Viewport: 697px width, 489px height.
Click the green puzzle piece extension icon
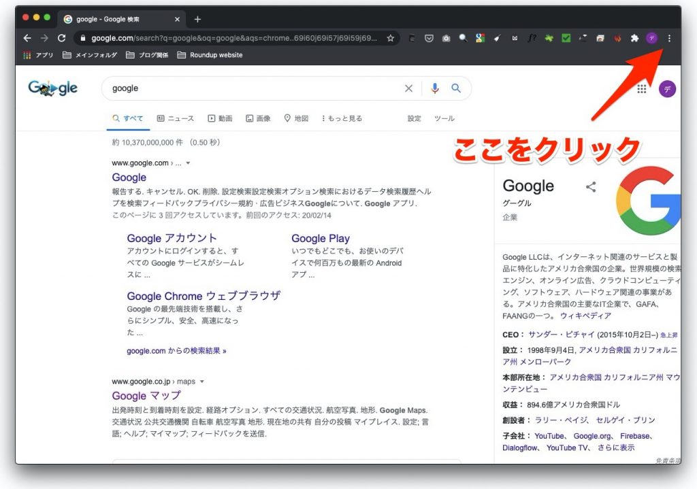pos(549,38)
